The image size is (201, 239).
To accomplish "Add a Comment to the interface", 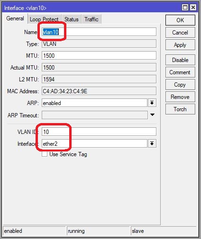I will pyautogui.click(x=180, y=72).
